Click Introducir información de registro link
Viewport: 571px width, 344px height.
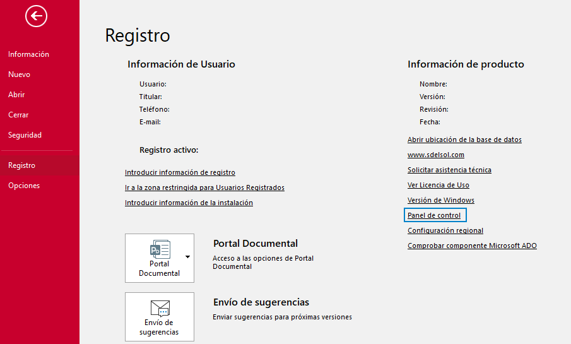(180, 172)
